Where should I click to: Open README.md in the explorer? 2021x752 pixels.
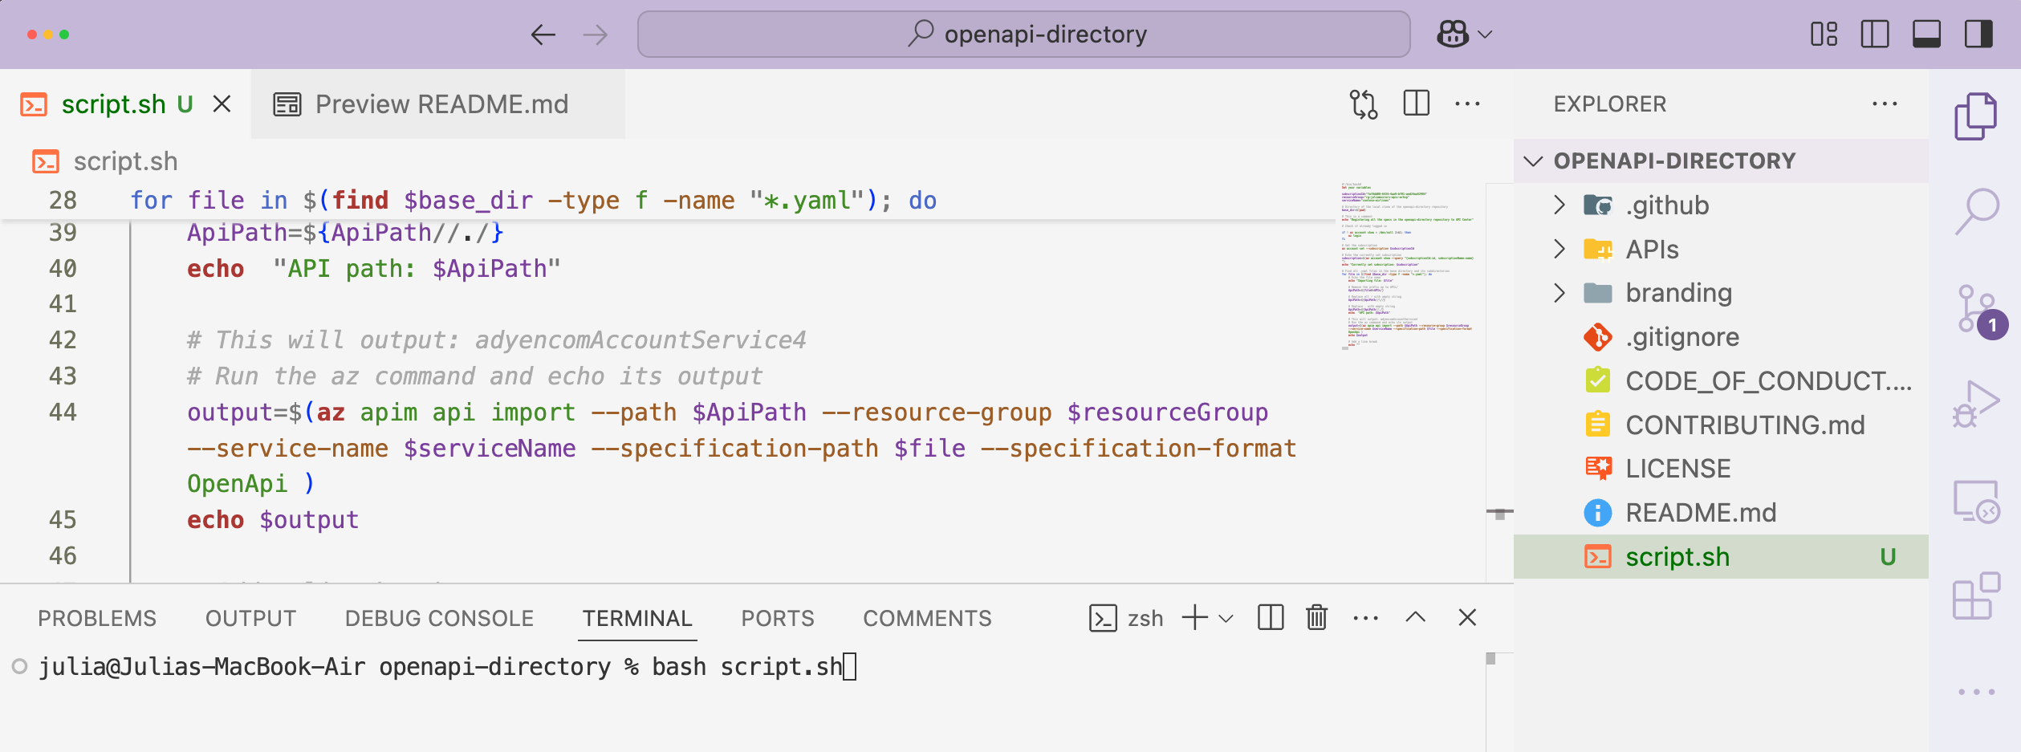pos(1721,512)
